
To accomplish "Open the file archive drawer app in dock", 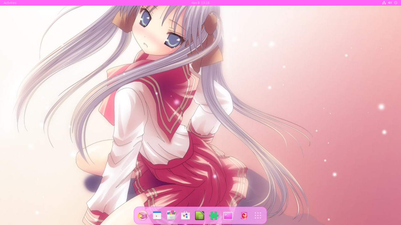I will coord(171,215).
